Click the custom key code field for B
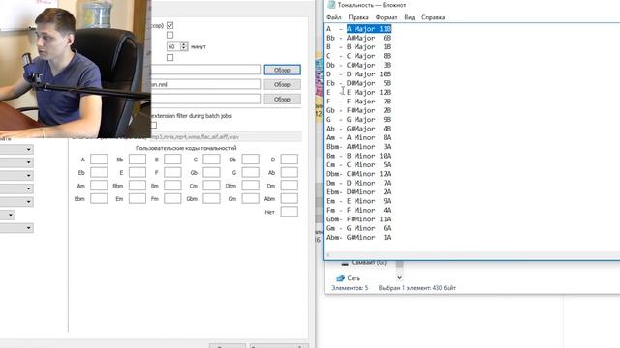The height and width of the screenshot is (348, 620). tap(172, 159)
